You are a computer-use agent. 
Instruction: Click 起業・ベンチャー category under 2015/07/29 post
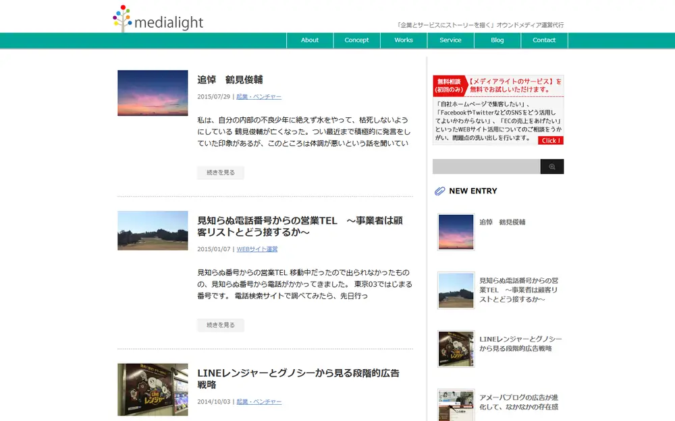[x=259, y=97]
